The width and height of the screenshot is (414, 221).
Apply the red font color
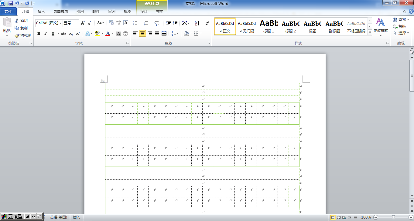108,34
